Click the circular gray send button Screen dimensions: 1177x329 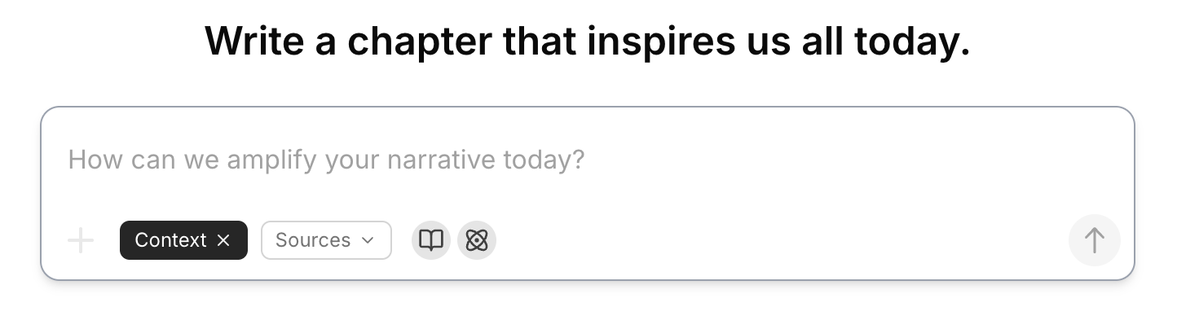pyautogui.click(x=1094, y=240)
